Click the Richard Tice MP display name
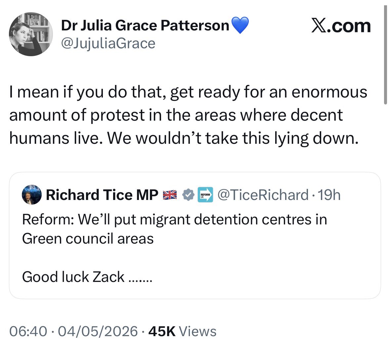 click(x=102, y=195)
